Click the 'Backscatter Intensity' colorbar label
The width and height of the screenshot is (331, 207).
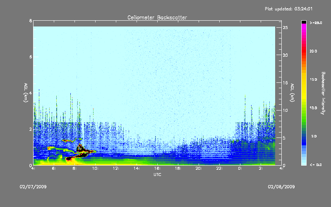[323, 93]
